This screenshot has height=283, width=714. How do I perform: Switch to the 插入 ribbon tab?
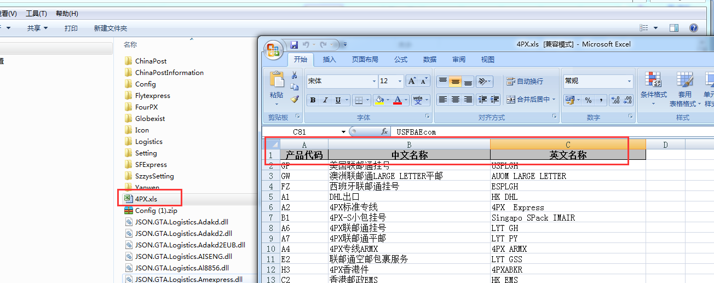click(330, 60)
